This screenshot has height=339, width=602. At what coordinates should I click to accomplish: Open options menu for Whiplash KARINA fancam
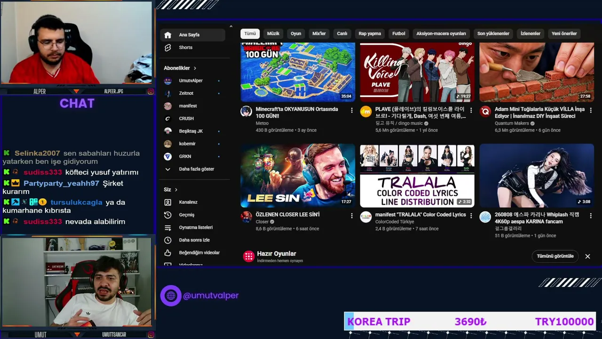(x=591, y=216)
